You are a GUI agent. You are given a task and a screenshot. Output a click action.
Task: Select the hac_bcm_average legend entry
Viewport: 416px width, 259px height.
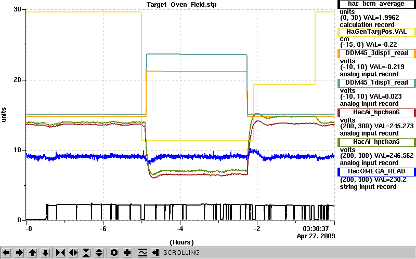tap(376, 4)
